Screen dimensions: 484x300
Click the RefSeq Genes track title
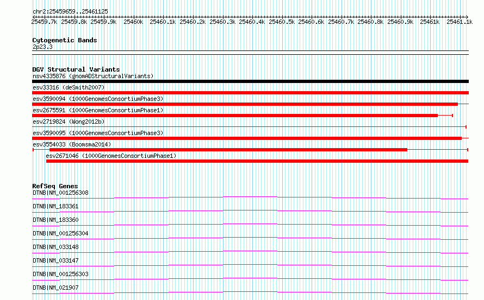point(55,186)
